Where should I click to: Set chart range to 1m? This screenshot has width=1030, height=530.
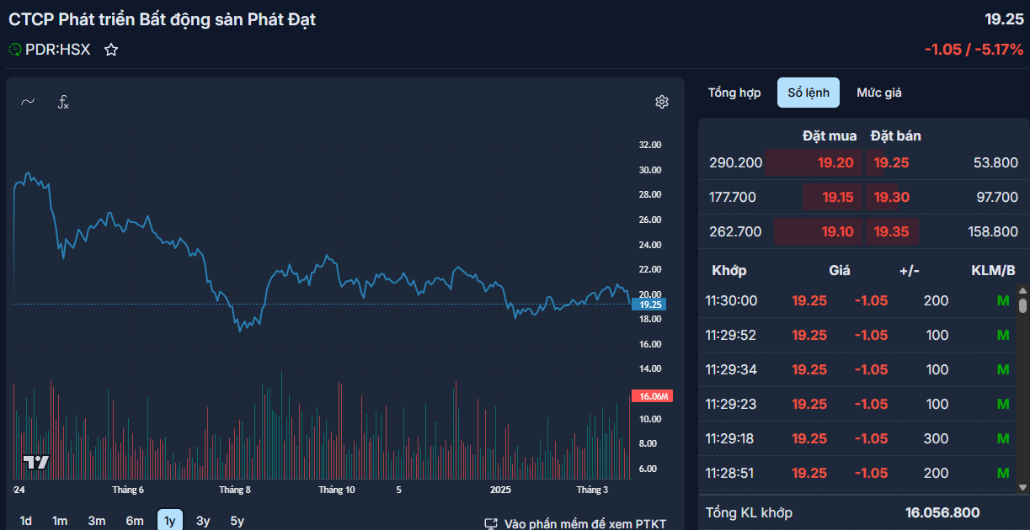coord(60,521)
